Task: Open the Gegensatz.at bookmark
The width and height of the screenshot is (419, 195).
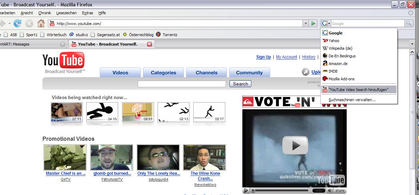Action: (105, 35)
